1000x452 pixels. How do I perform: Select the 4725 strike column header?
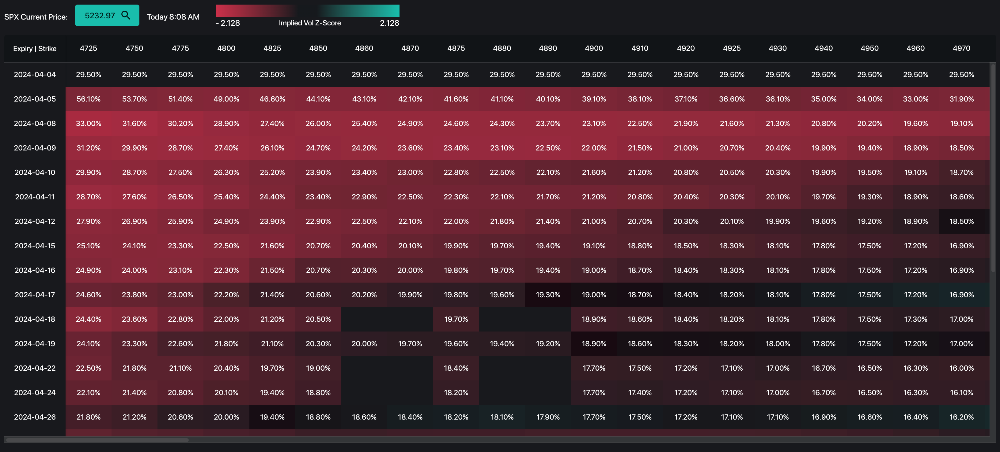(x=89, y=48)
